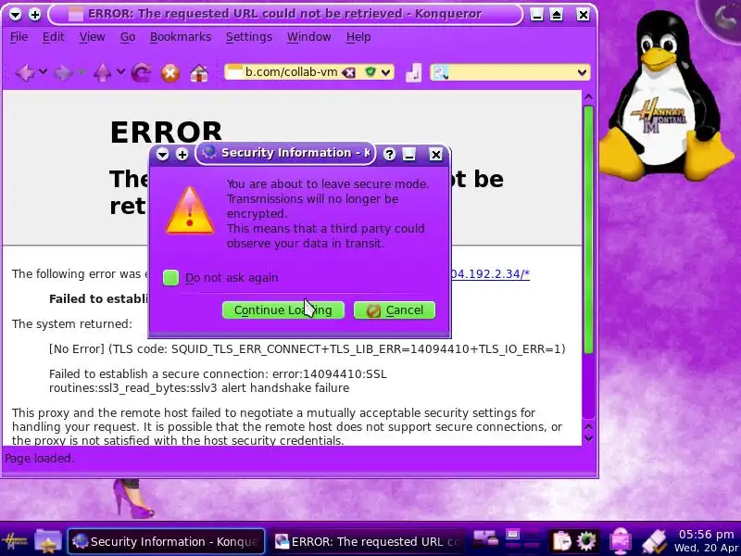Viewport: 741px width, 556px height.
Task: Click the Cancel button in security dialog
Action: pyautogui.click(x=395, y=310)
